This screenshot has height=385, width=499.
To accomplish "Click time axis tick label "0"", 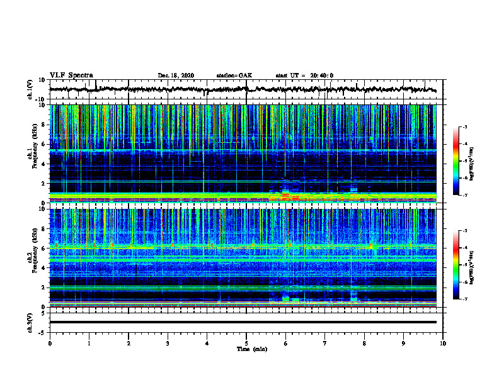I will [x=50, y=343].
